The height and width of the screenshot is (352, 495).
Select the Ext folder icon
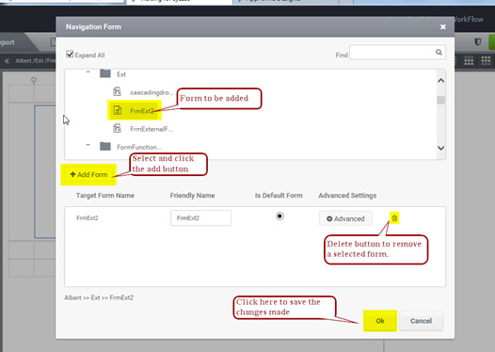pyautogui.click(x=105, y=73)
